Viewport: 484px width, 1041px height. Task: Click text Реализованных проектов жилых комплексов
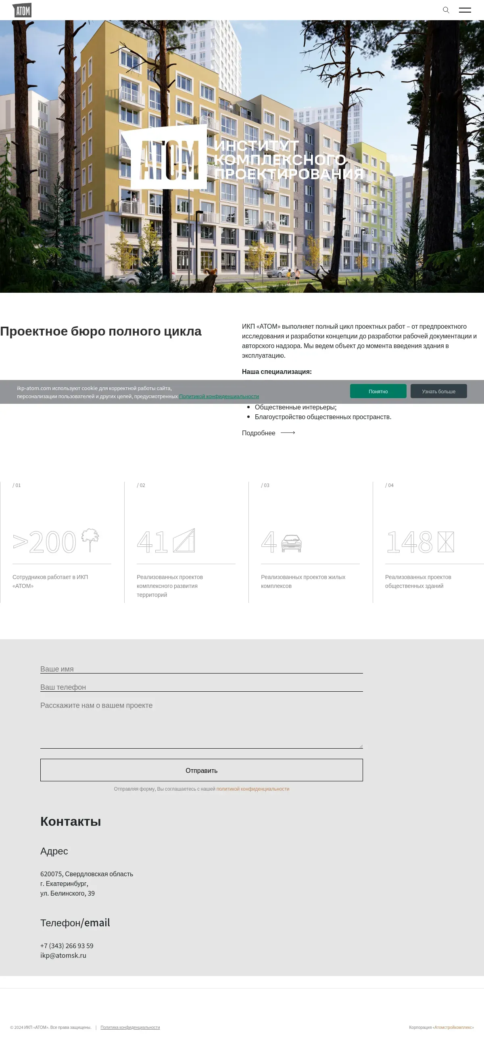[303, 581]
